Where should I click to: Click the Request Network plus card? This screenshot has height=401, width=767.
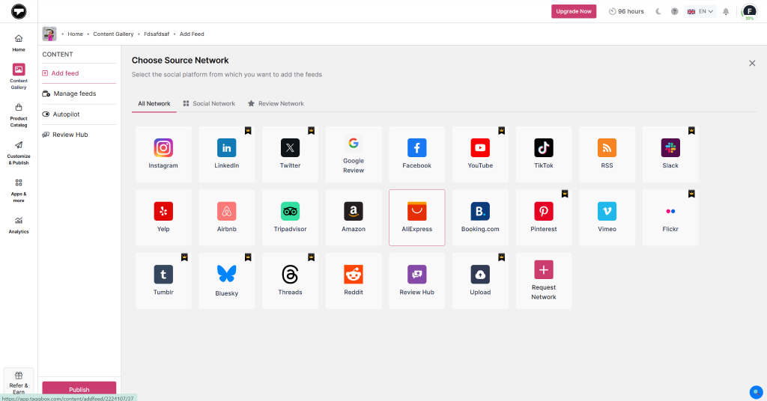544,281
